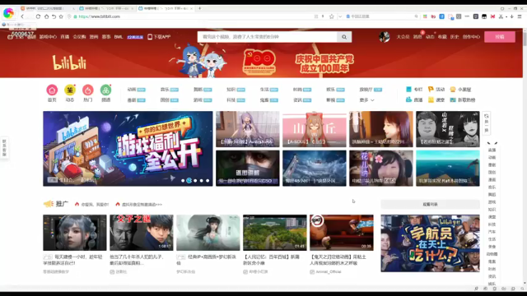Open the address bar dropdown arrow
The height and width of the screenshot is (296, 527).
click(x=340, y=16)
